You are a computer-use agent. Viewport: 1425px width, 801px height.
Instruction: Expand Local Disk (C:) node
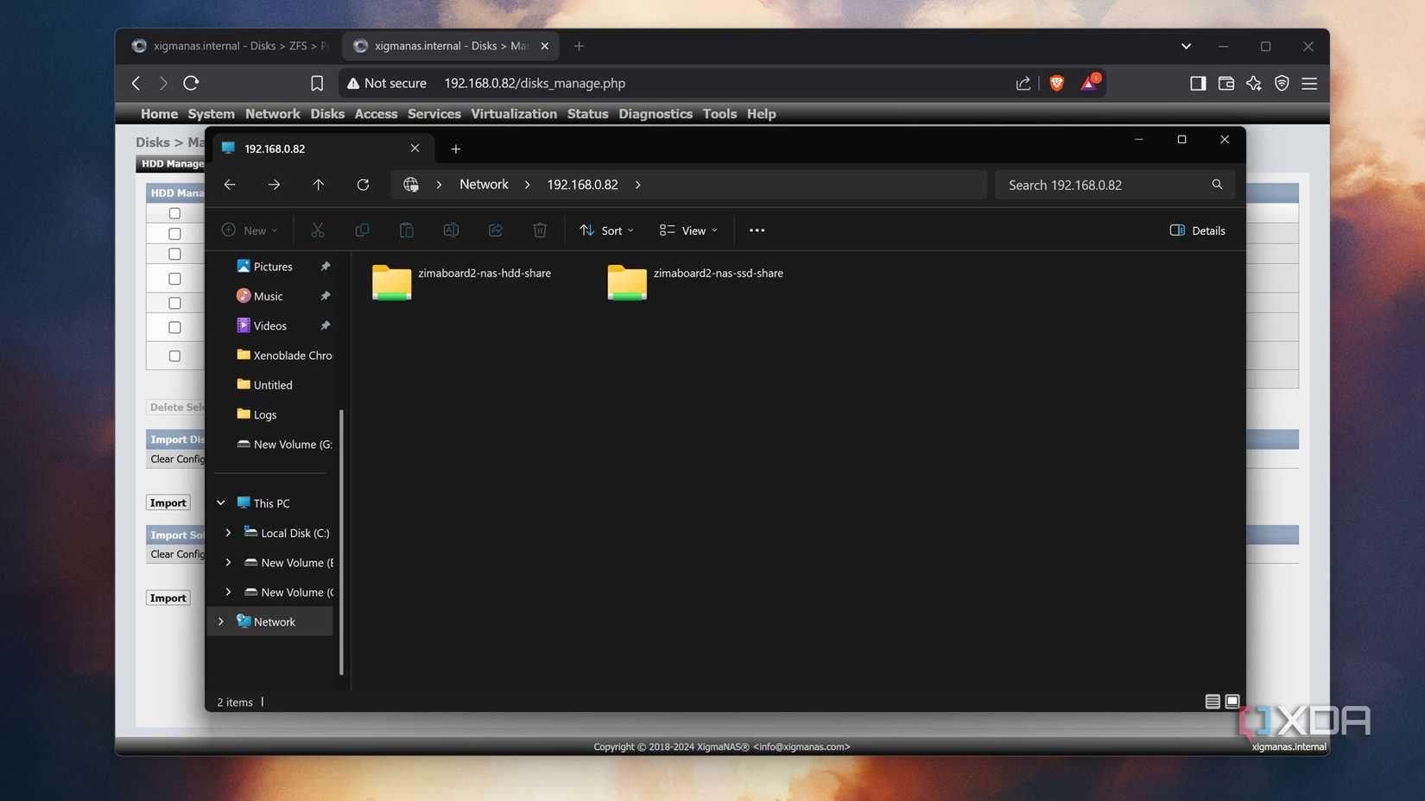point(228,533)
